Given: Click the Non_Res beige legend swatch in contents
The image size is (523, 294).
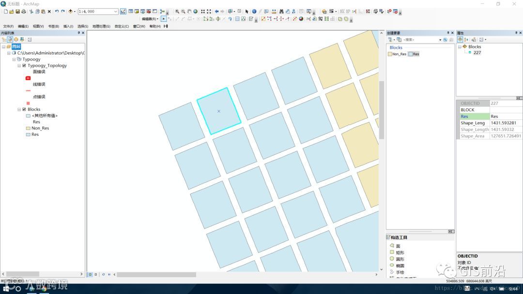Looking at the screenshot, I should tap(29, 128).
